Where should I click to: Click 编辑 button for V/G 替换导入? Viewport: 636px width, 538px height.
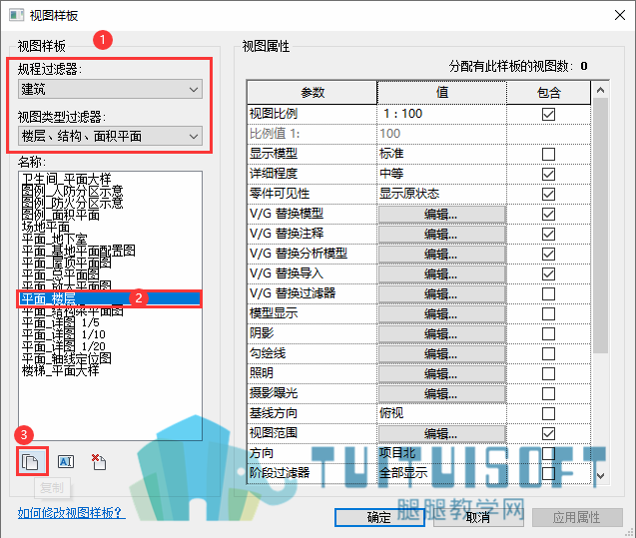point(441,274)
